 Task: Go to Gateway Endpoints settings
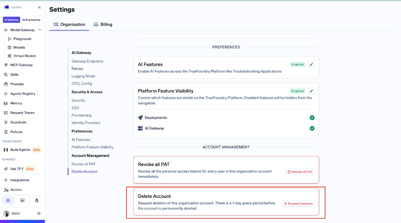tap(87, 61)
